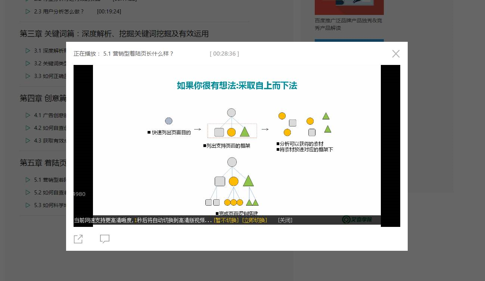Click the red course thumbnail in sidebar

tap(349, 7)
